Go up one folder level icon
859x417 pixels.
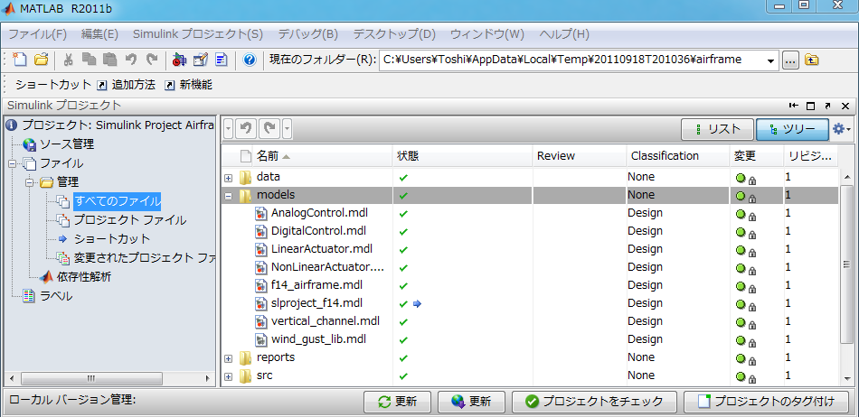[812, 60]
